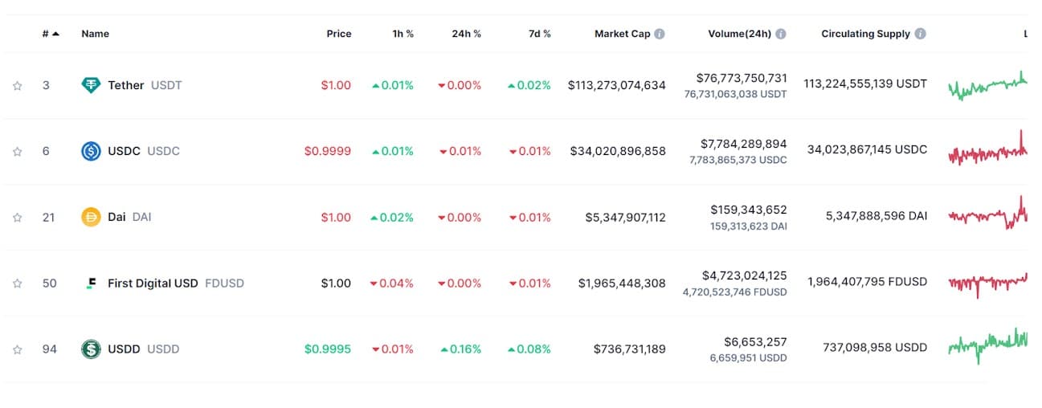1042x408 pixels.
Task: View the Tether 7-day sparkline chart
Action: [x=987, y=85]
